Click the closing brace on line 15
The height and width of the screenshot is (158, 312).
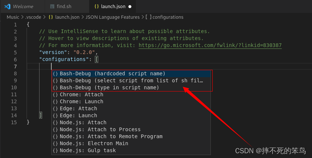(x=28, y=122)
